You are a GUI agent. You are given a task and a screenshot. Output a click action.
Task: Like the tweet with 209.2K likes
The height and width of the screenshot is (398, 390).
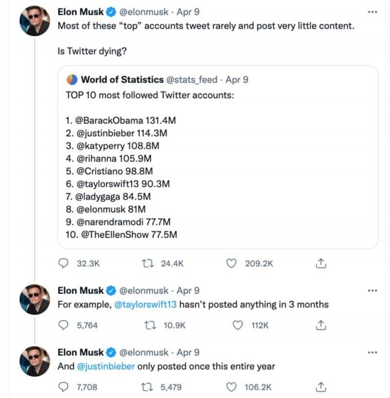pos(231,263)
